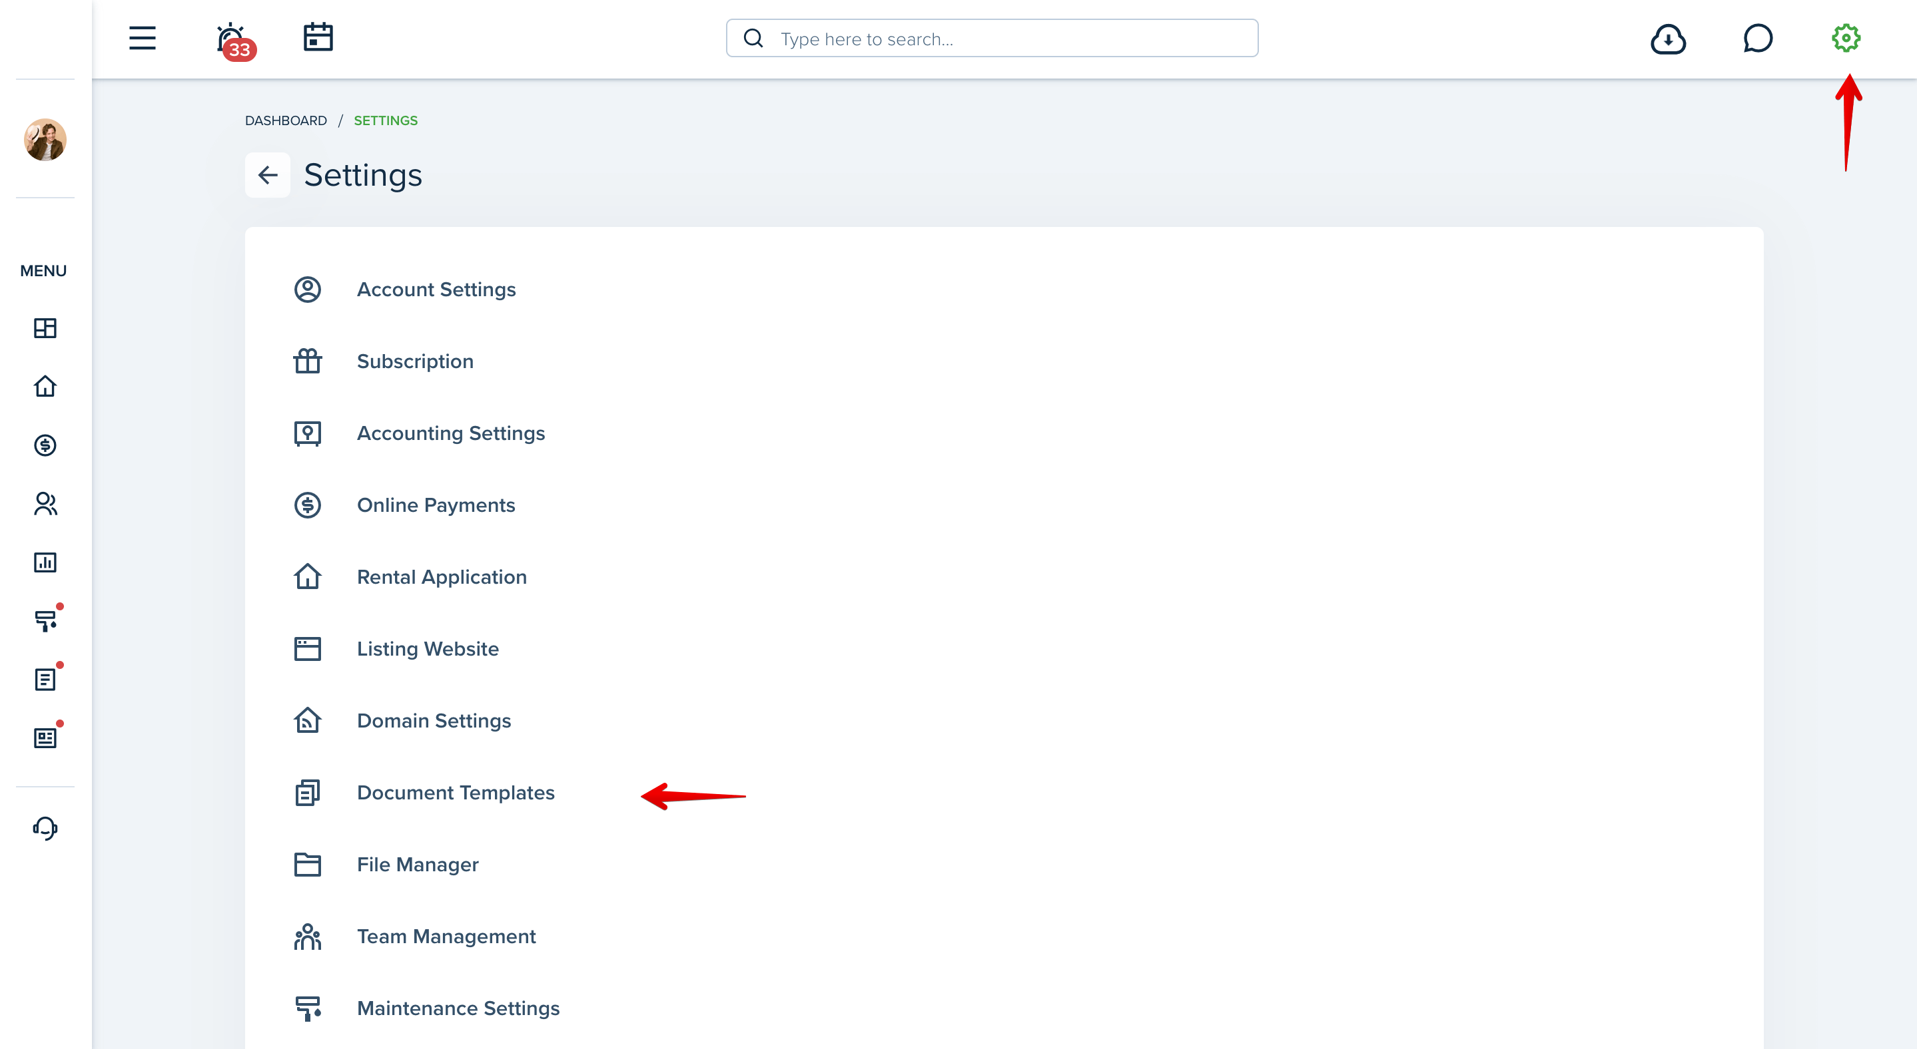The image size is (1917, 1049).
Task: Open notifications alarm icon with 33 badge
Action: tap(235, 41)
